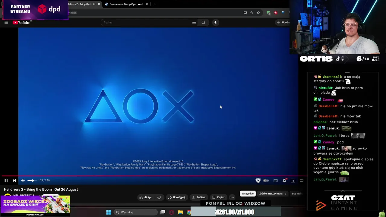This screenshot has height=217, width=386.
Task: Open a new browser tab
Action: tap(154, 4)
